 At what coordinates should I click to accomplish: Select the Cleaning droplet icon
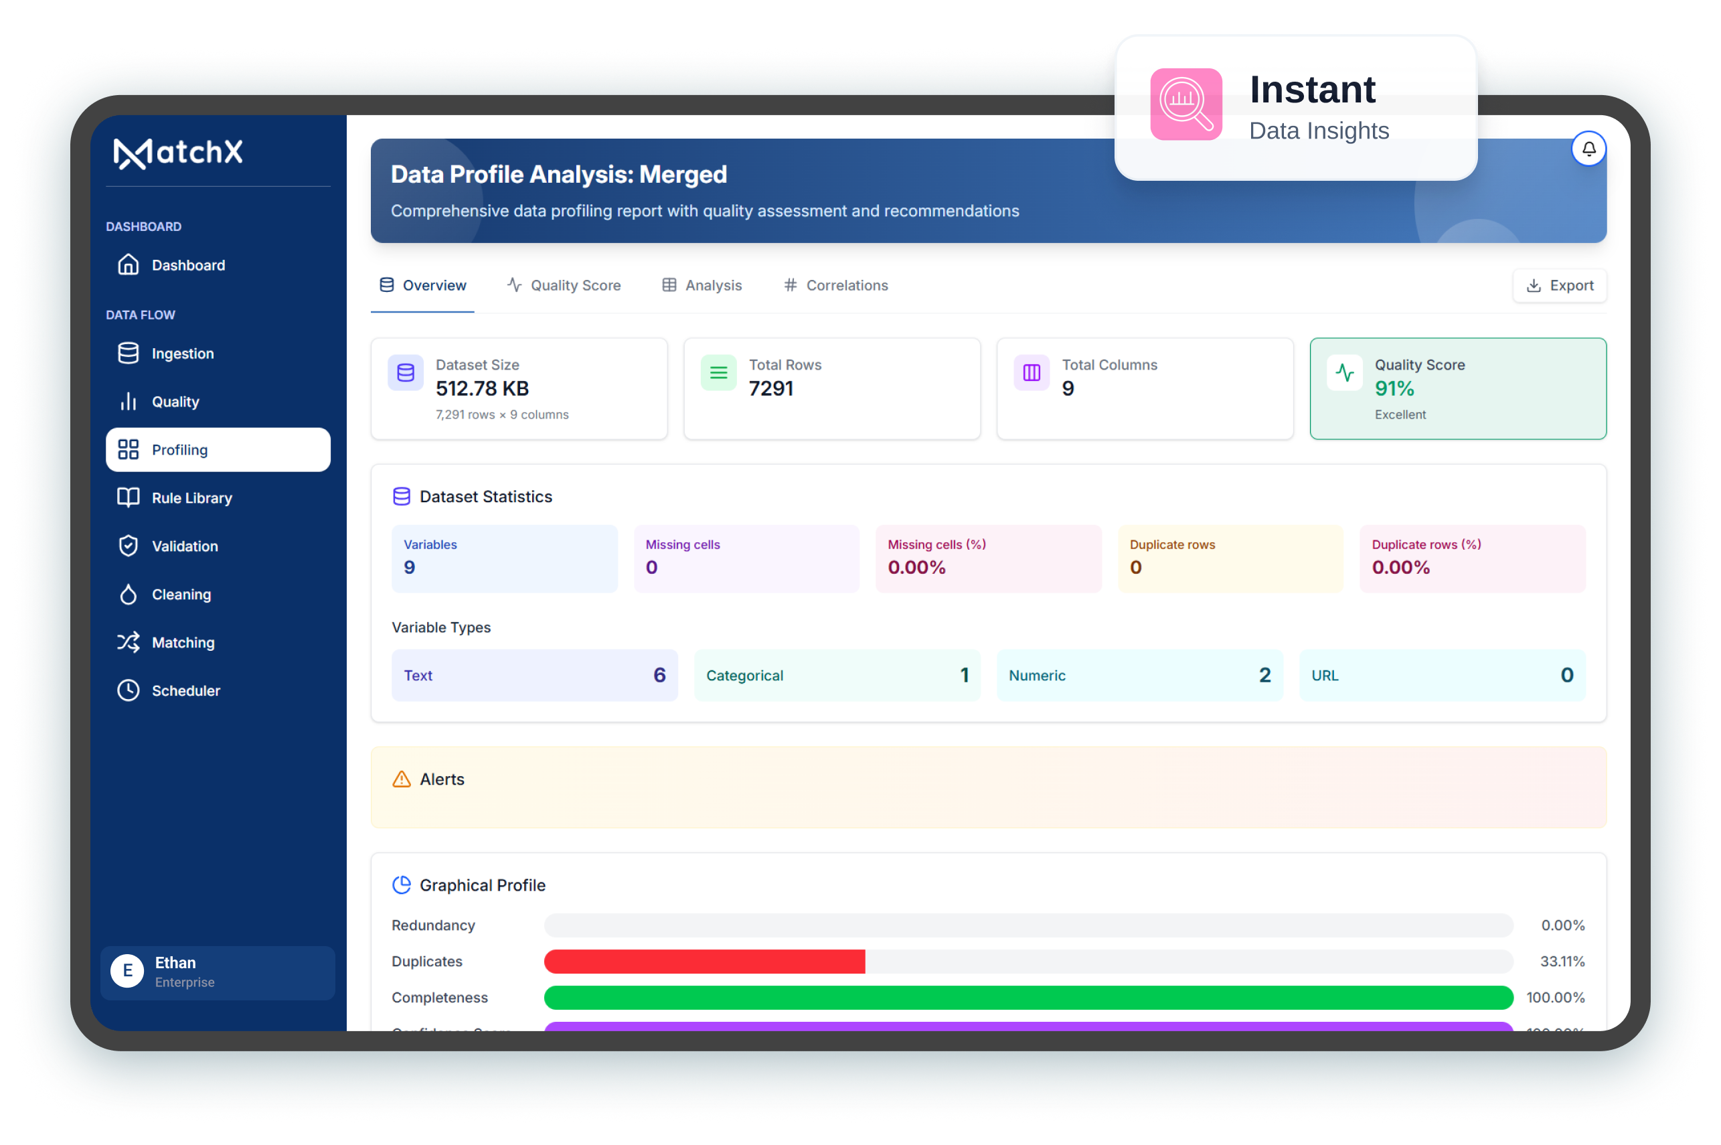(129, 594)
